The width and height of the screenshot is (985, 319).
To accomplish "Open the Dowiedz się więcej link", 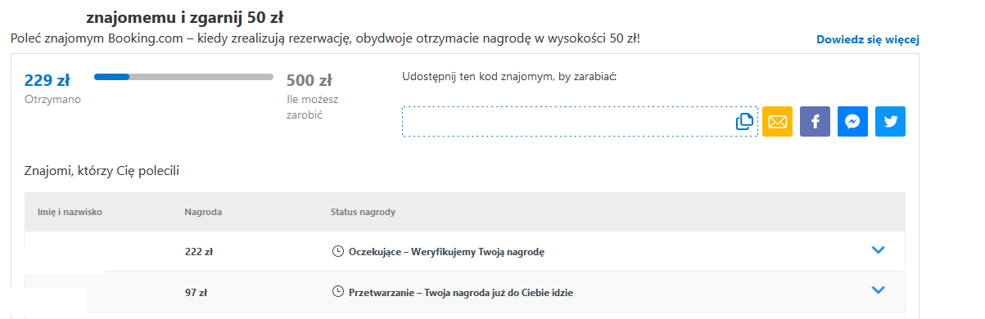I will click(868, 39).
